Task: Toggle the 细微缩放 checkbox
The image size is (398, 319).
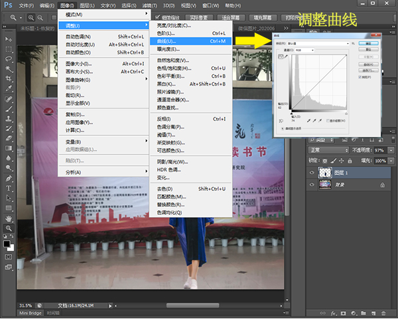Action: pyautogui.click(x=156, y=17)
